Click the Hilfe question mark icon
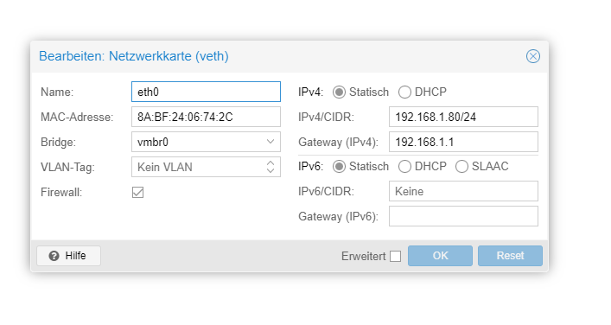Screen dimensions: 611x325 coord(54,256)
